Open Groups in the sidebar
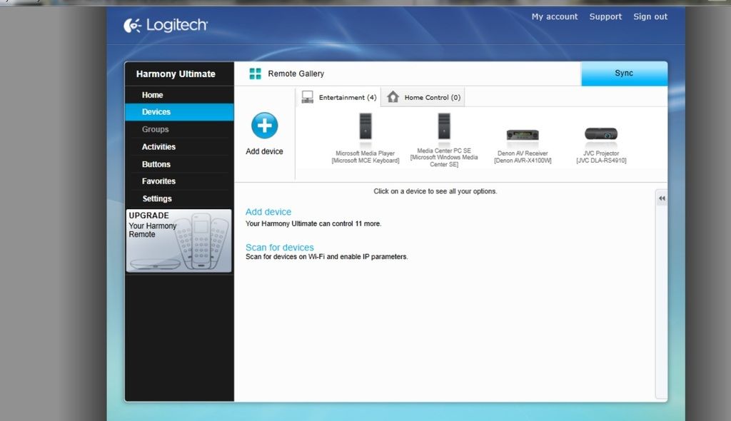Viewport: 731px width, 421px height. click(x=179, y=129)
